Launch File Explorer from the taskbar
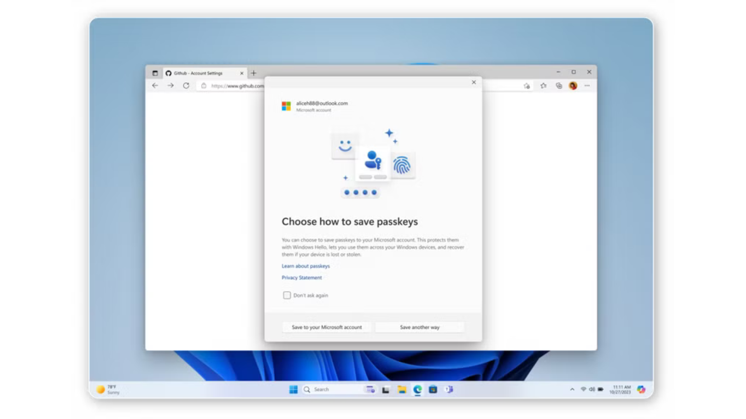This screenshot has width=746, height=419. (402, 389)
